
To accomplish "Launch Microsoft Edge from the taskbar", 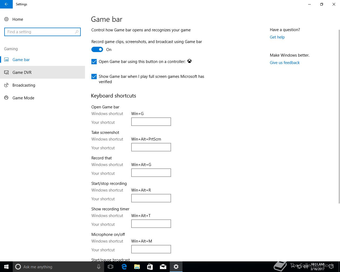I will pyautogui.click(x=124, y=267).
